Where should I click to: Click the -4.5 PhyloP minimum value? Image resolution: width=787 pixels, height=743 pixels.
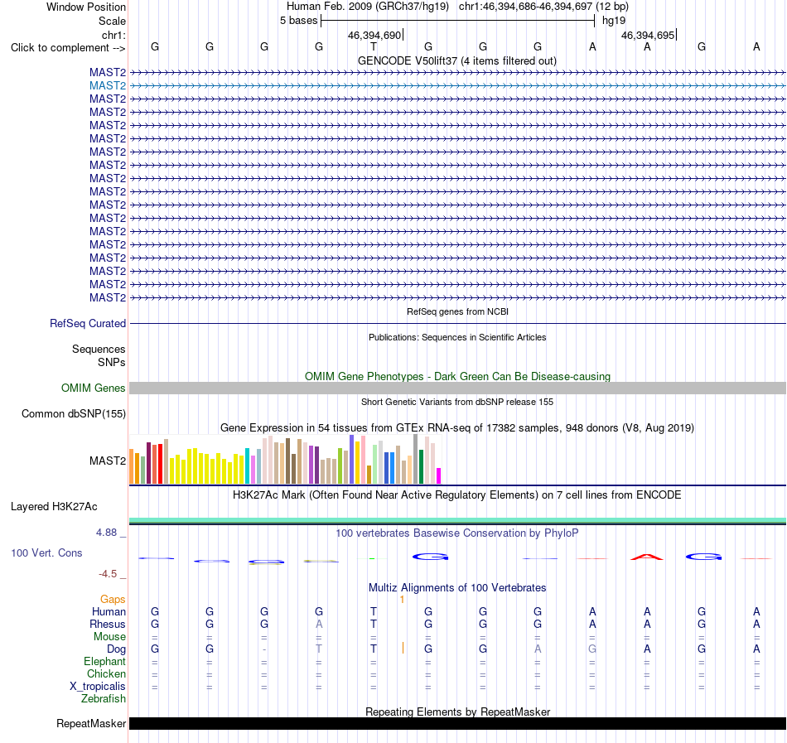[108, 574]
